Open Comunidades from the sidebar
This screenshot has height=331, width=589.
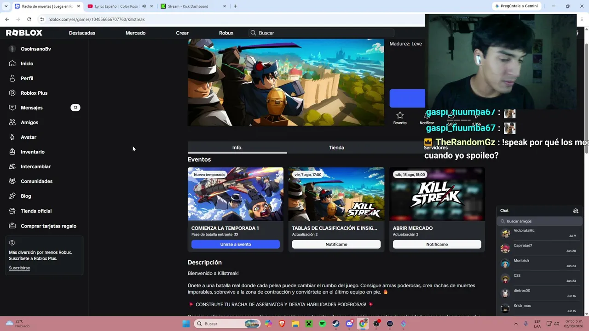click(36, 181)
